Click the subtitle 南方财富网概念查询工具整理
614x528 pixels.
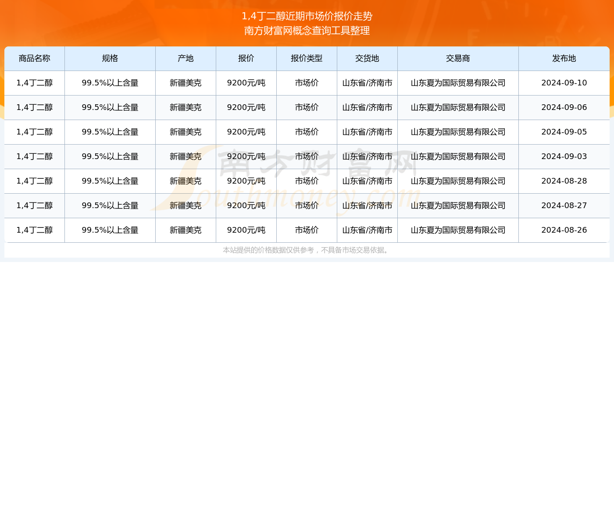307,31
